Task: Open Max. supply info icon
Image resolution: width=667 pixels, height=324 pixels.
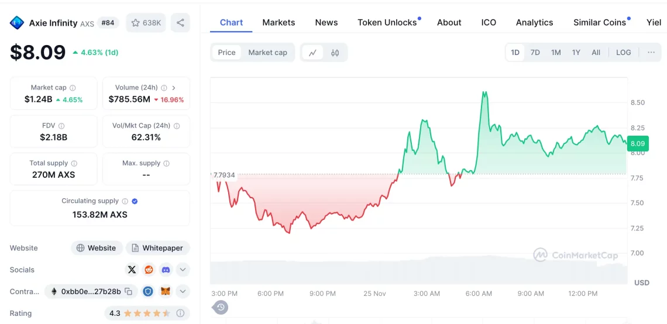Action: coord(166,163)
